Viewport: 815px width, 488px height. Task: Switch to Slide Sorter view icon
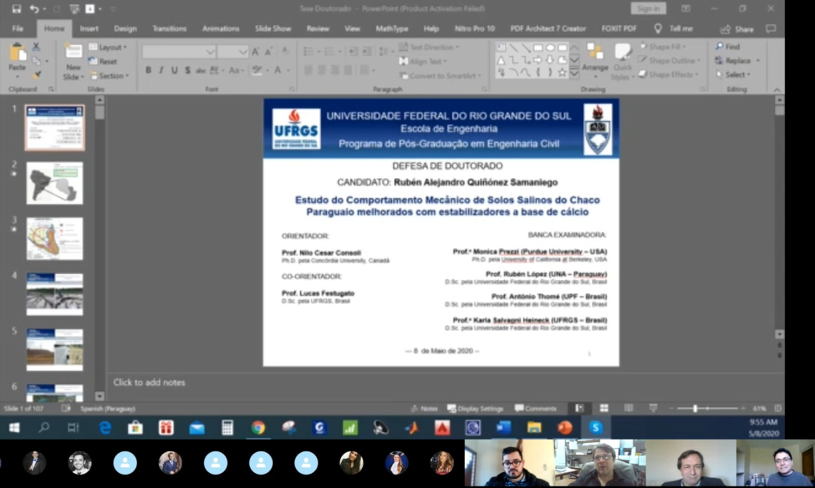tap(604, 408)
